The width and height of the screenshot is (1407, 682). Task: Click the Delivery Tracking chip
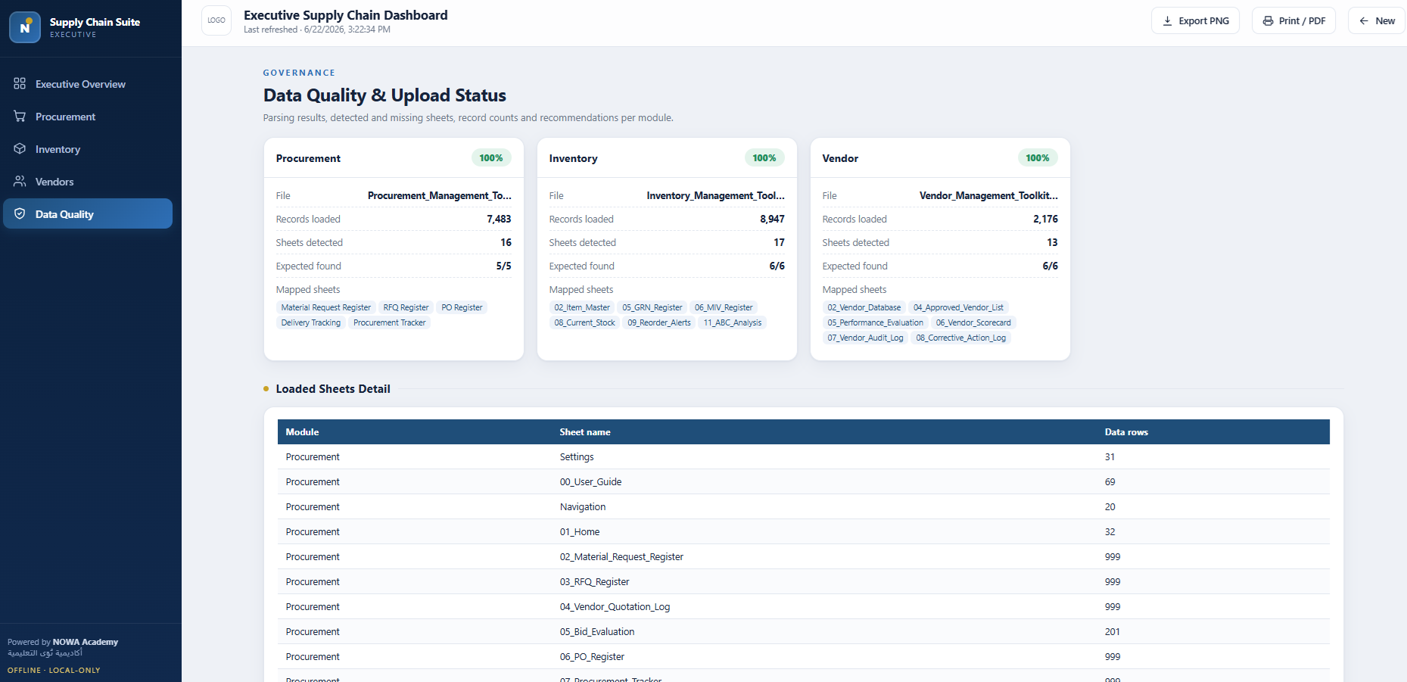pos(310,322)
